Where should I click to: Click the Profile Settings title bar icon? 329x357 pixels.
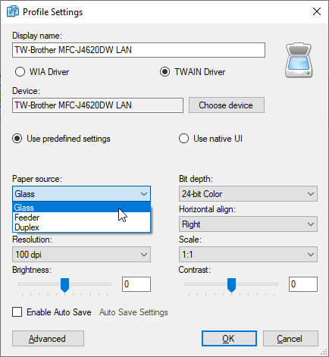tap(13, 11)
